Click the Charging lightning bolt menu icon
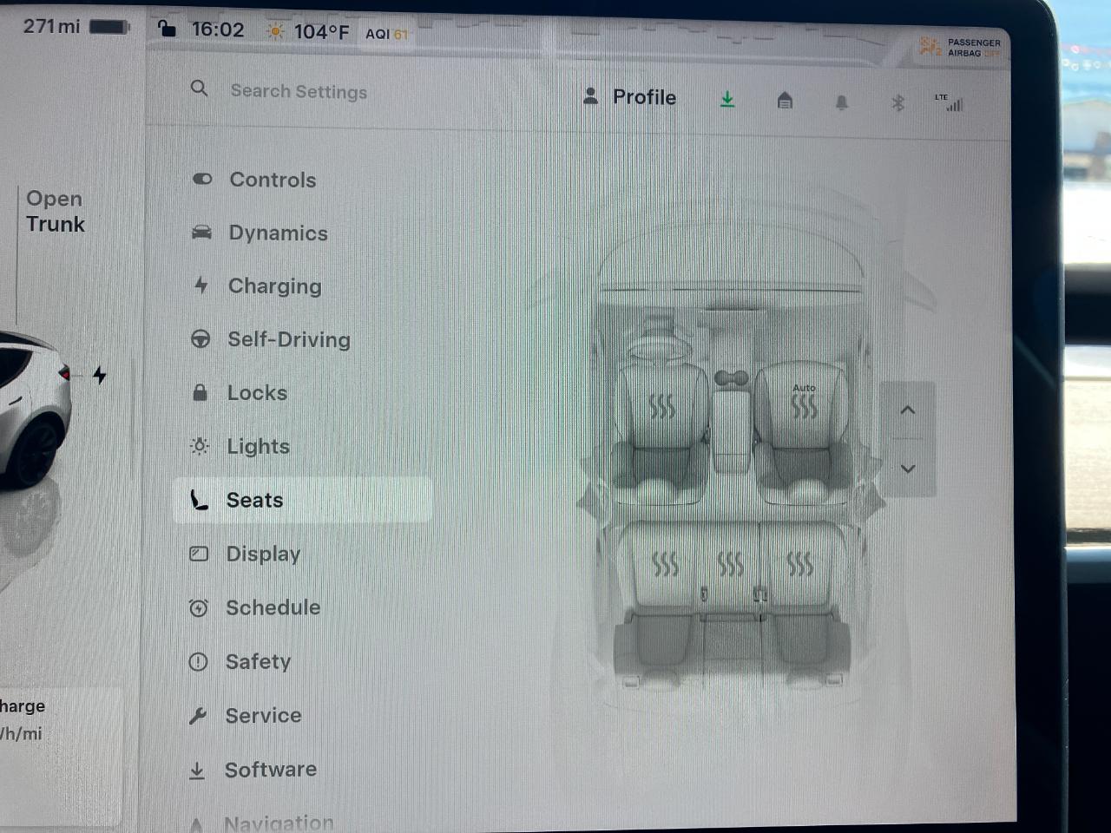Image resolution: width=1111 pixels, height=833 pixels. pos(201,285)
